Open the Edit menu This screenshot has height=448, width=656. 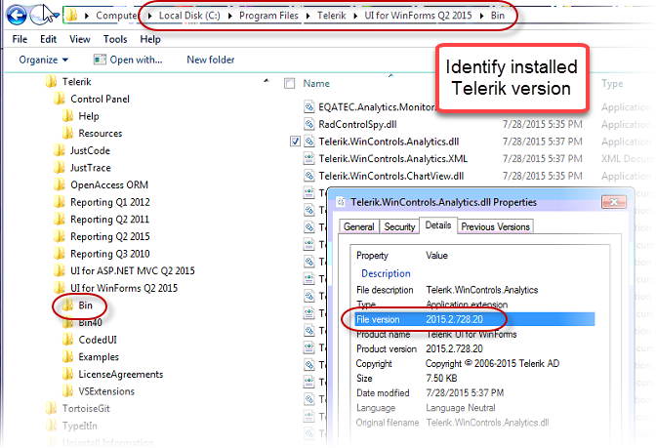pyautogui.click(x=48, y=39)
